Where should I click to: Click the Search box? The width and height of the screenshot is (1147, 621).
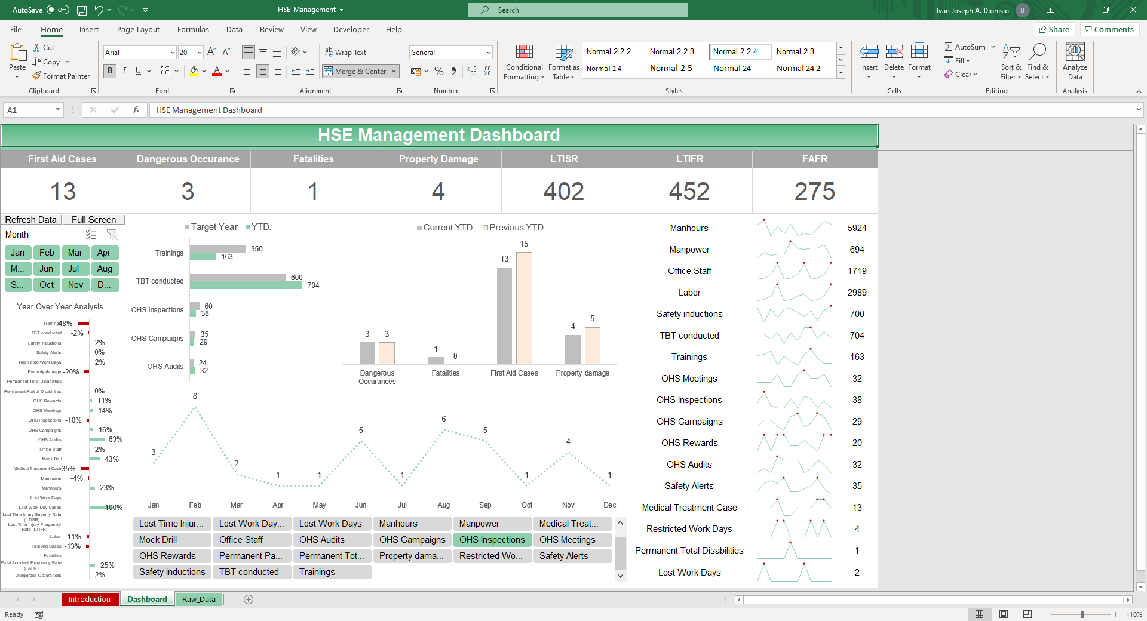pos(578,10)
